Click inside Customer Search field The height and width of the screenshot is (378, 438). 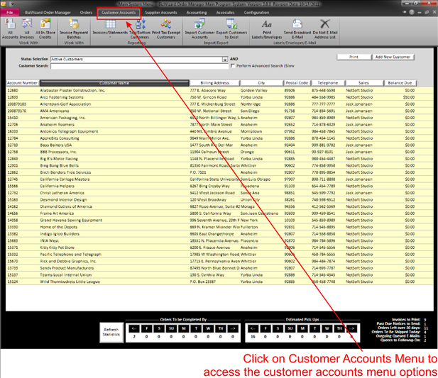click(x=139, y=66)
